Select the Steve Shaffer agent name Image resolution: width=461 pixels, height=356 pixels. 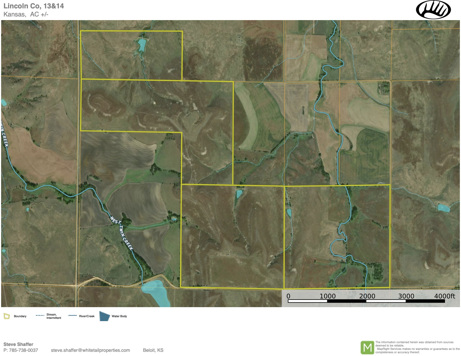[18, 344]
